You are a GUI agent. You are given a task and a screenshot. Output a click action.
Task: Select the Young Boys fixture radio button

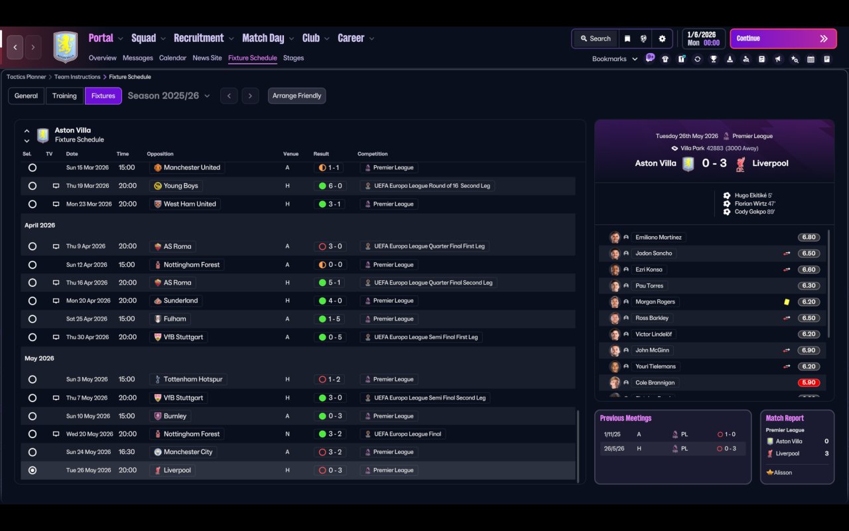click(32, 186)
